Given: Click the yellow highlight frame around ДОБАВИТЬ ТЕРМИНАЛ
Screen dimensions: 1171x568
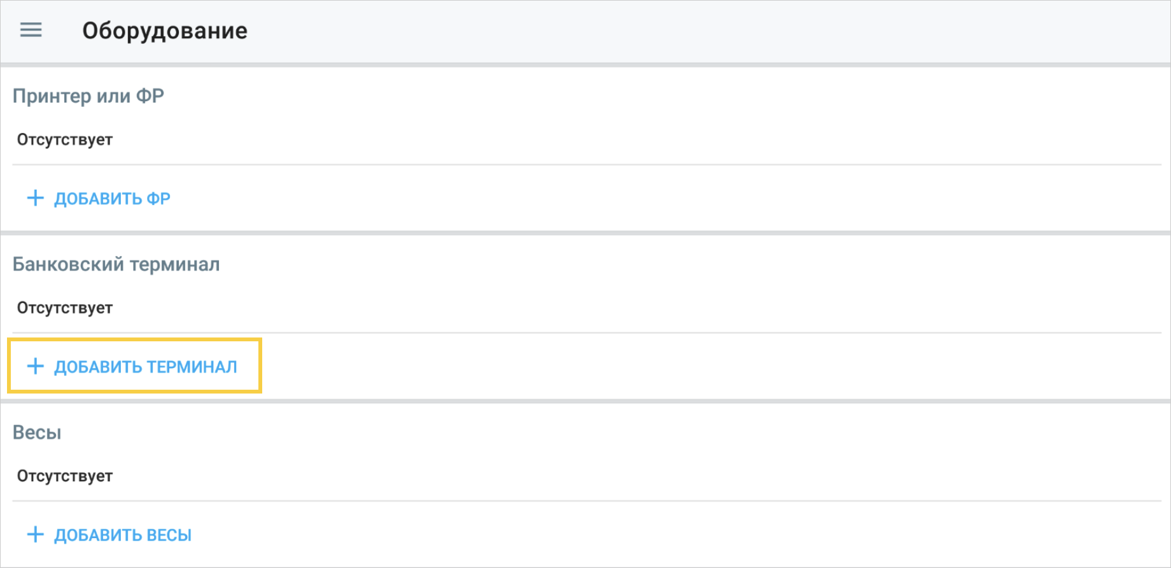Looking at the screenshot, I should click(260, 366).
